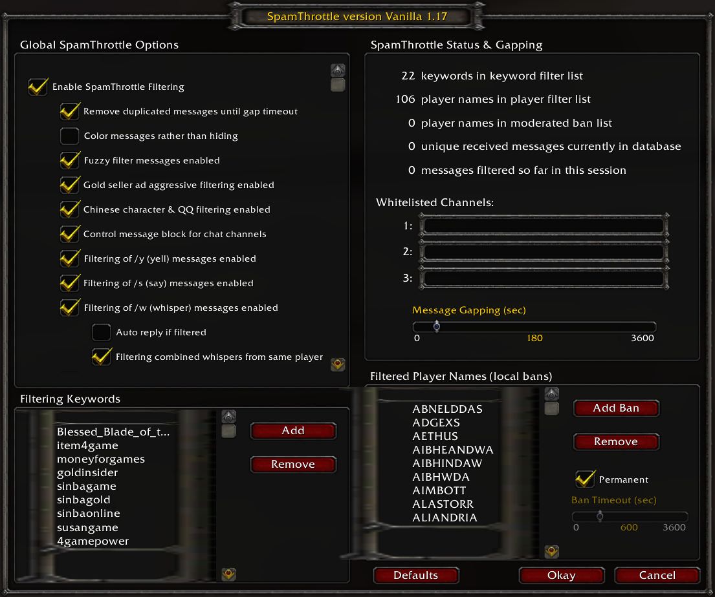This screenshot has height=597, width=715.
Task: Click the keyword list scroll-up arrow
Action: (x=229, y=416)
